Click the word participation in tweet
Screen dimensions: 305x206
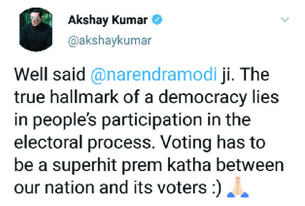[x=152, y=120]
